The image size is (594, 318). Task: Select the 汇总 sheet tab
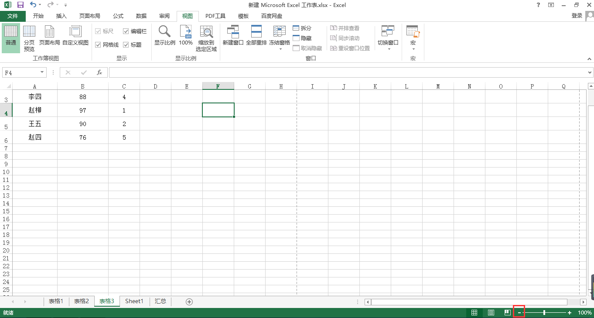point(160,301)
